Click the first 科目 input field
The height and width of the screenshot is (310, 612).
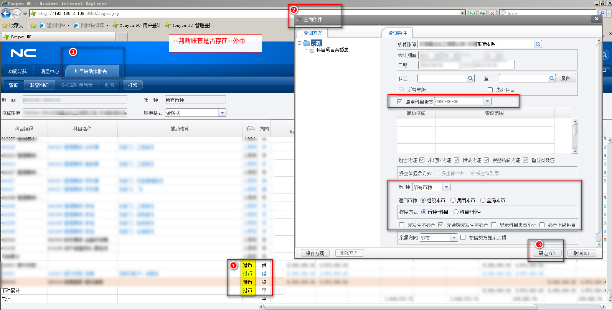click(x=442, y=78)
